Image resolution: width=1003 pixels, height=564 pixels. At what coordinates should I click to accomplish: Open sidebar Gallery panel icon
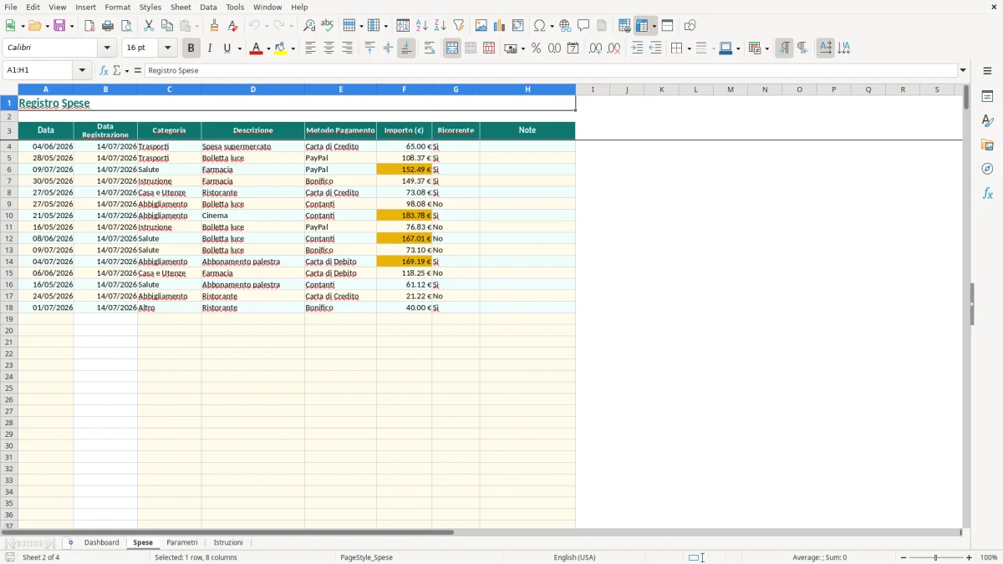(987, 145)
